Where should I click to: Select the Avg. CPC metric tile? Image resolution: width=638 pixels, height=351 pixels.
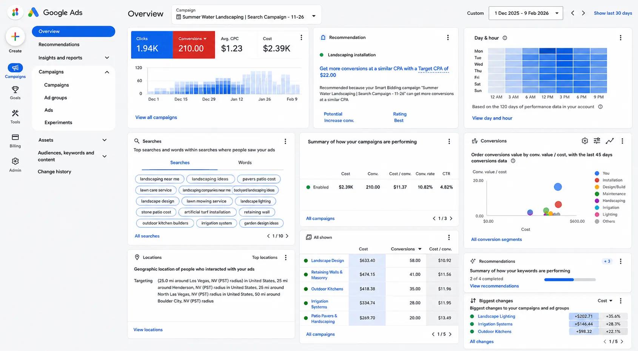[236, 45]
